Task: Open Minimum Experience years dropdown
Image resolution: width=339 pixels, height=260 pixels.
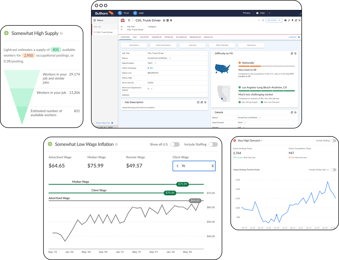Action: 150,89
